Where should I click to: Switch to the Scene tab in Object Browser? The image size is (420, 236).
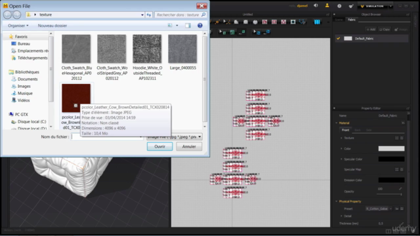[x=339, y=20]
